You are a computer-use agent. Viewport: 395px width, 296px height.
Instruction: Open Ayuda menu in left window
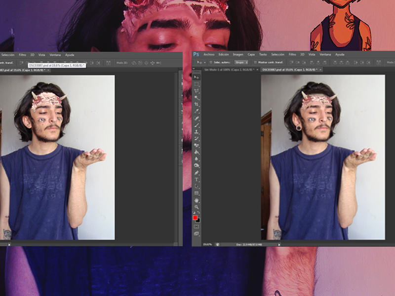pyautogui.click(x=70, y=55)
